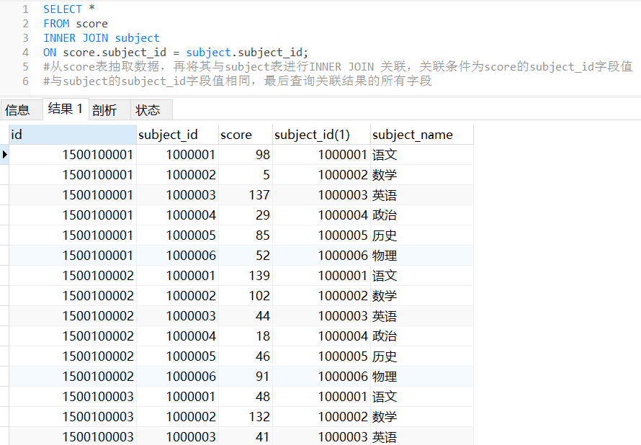
Task: Select score cell with value 52
Action: (246, 256)
